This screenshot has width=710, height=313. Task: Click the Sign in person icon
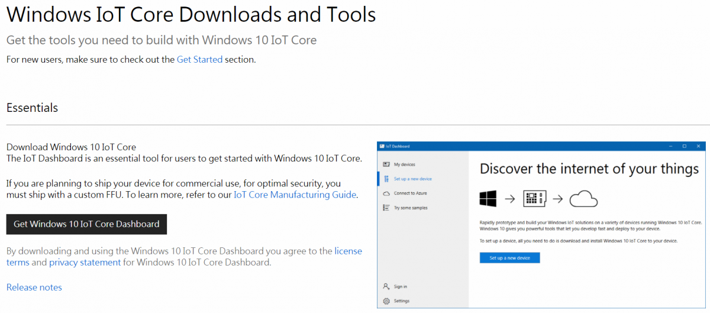click(x=386, y=286)
